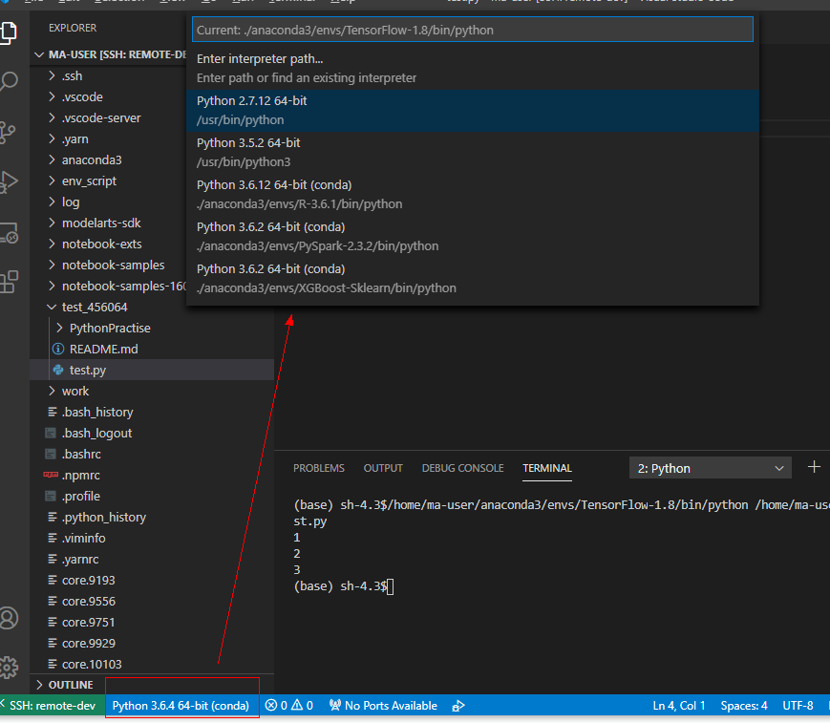830x723 pixels.
Task: Open core.9751 file
Action: tap(153, 622)
